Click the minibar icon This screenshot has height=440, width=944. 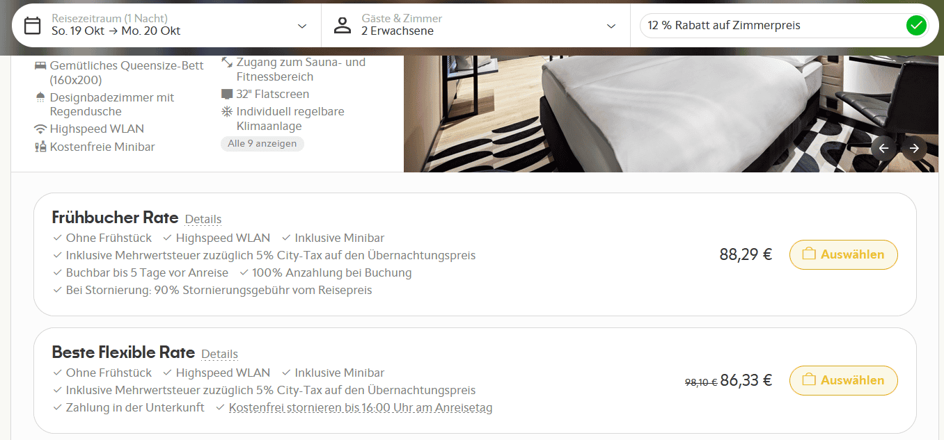coord(40,147)
